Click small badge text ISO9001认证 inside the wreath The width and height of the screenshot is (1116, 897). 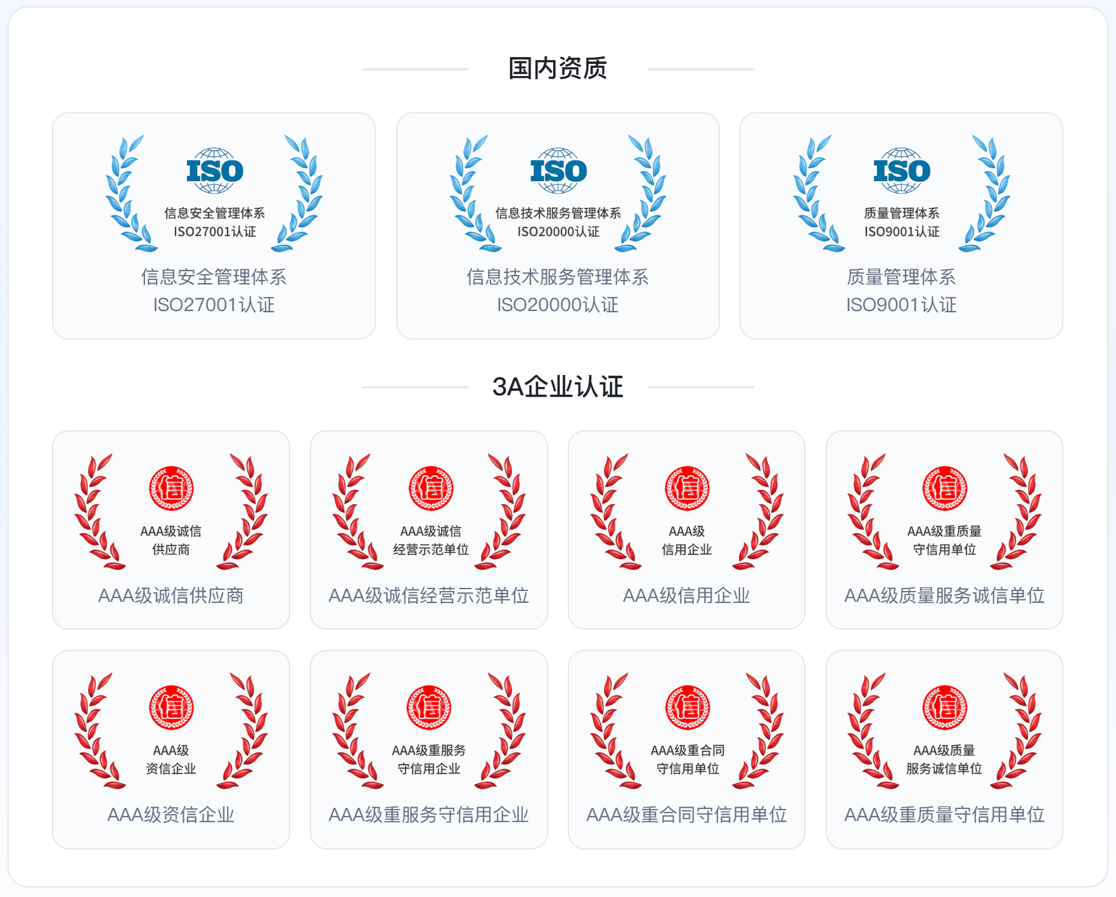pyautogui.click(x=902, y=232)
